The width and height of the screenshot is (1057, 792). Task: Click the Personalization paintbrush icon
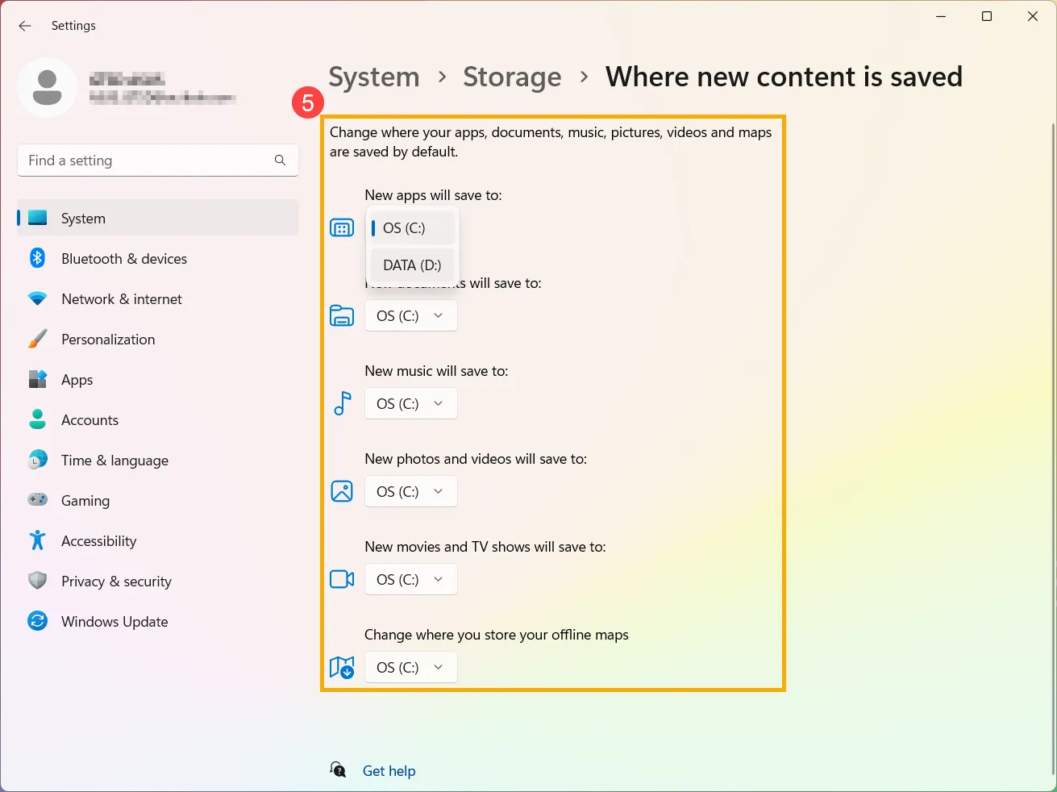(38, 340)
